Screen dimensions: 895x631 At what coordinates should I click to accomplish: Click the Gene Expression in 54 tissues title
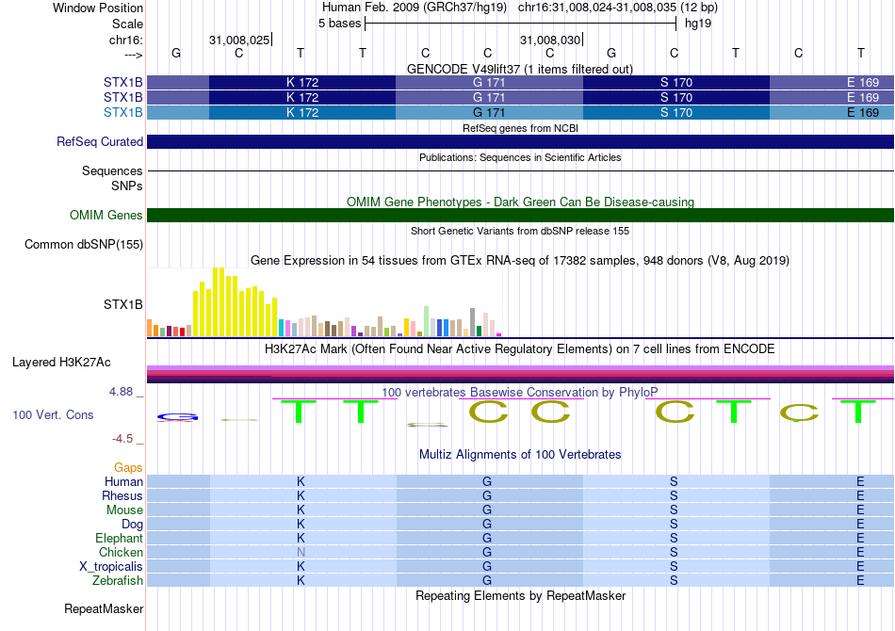tap(519, 261)
